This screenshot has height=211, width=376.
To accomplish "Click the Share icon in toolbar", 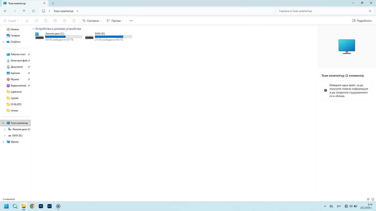I will coord(65,21).
